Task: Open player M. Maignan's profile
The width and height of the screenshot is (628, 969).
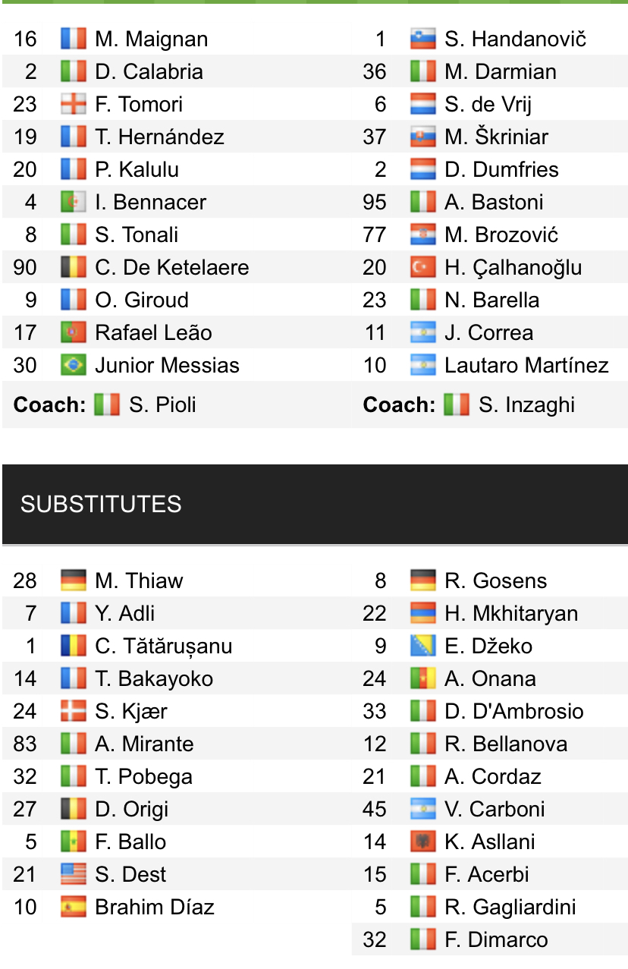Action: coord(151,39)
